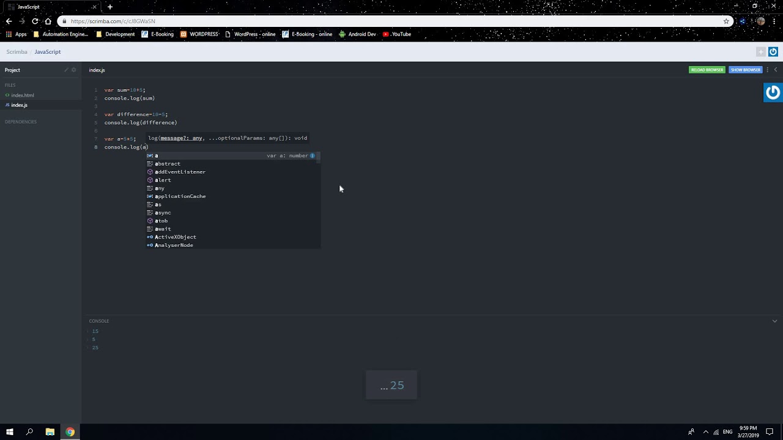Viewport: 783px width, 440px height.
Task: Open the Chrome profile avatar
Action: point(760,21)
